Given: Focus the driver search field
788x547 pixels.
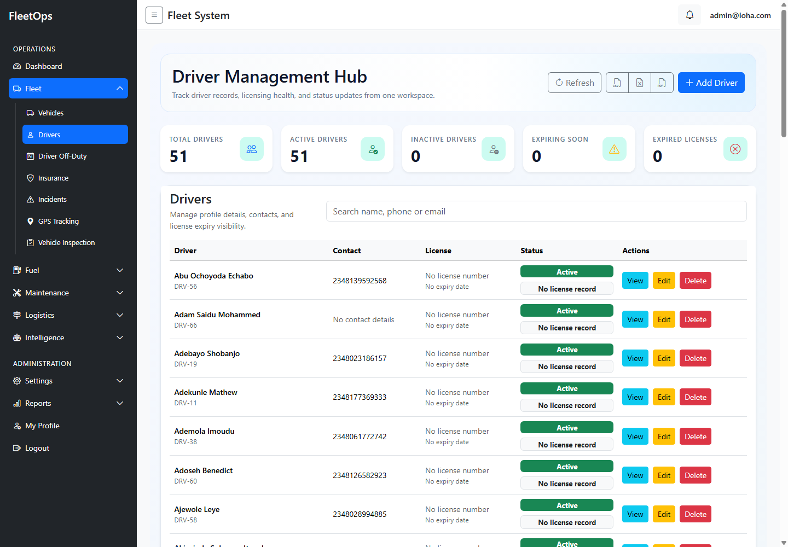Looking at the screenshot, I should pyautogui.click(x=536, y=211).
